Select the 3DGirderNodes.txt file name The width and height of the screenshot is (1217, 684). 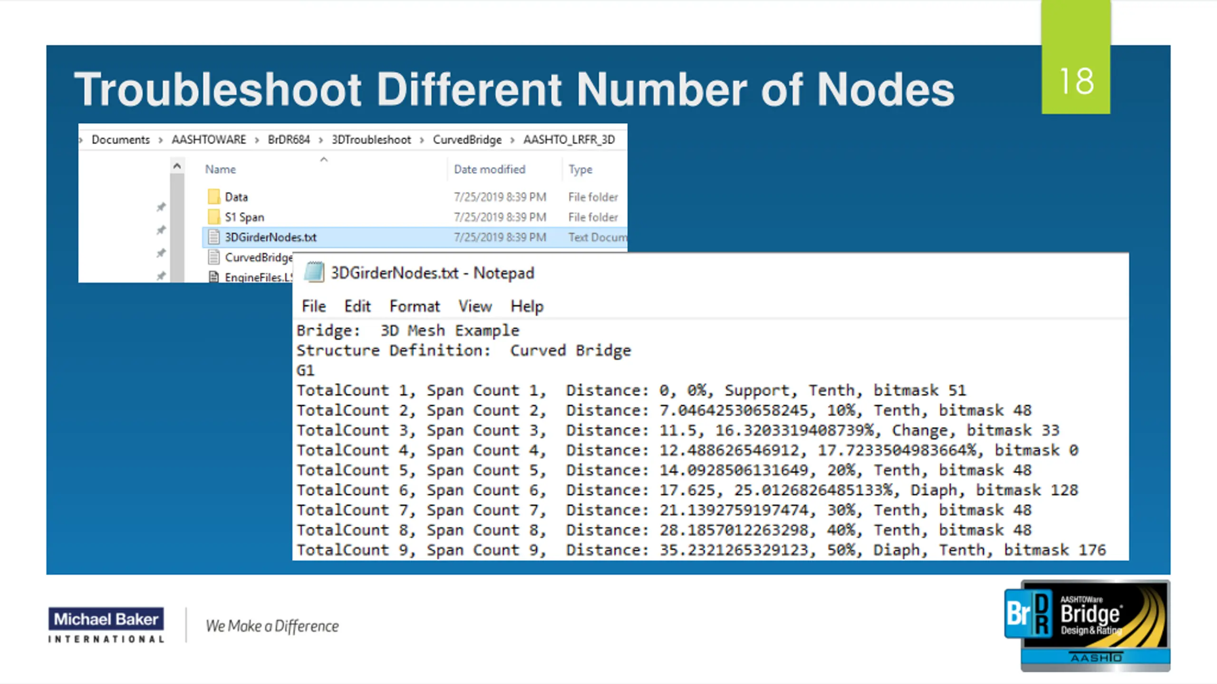270,237
